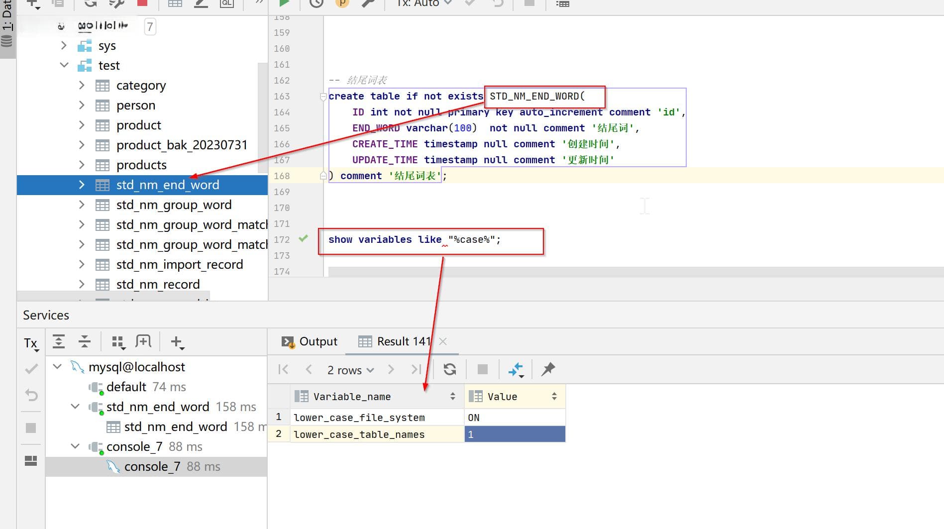This screenshot has height=529, width=944.
Task: Click the Add Service plus icon
Action: pos(177,342)
